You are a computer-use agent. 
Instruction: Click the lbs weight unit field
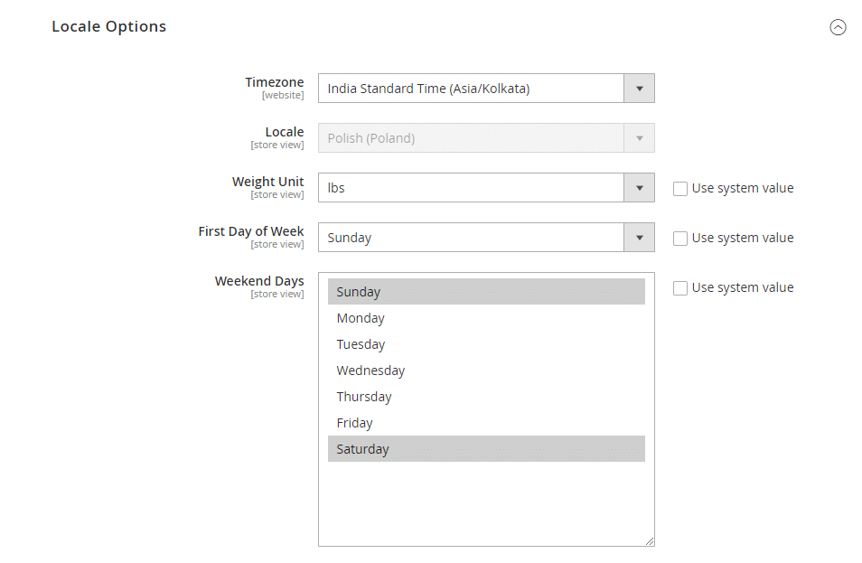click(x=470, y=188)
